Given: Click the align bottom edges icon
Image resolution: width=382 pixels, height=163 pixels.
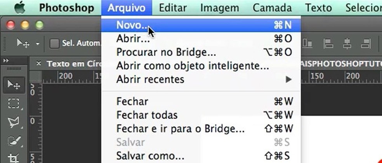Looking at the screenshot, I should pyautogui.click(x=307, y=44).
